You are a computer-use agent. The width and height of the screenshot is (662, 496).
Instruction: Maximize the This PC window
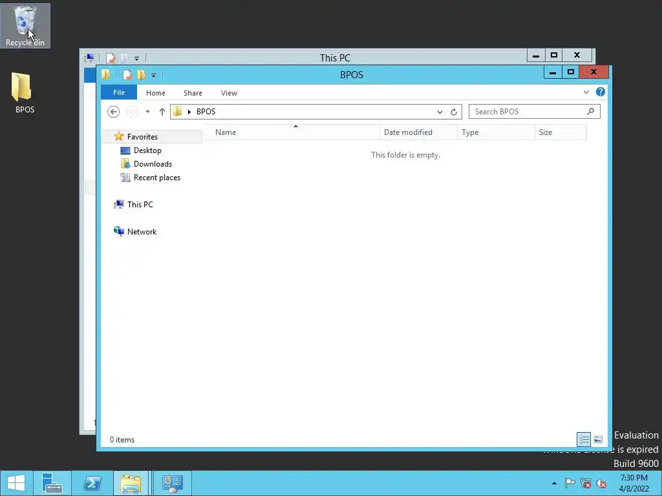click(554, 56)
